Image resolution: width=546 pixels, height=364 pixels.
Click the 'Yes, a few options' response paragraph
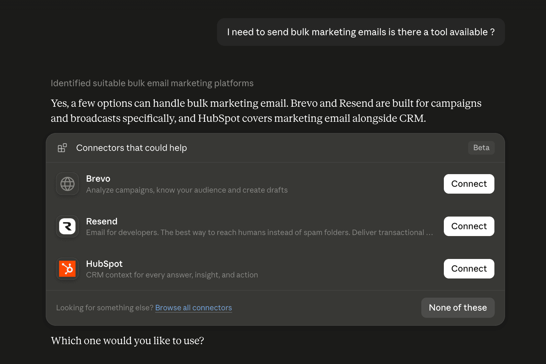(x=266, y=111)
